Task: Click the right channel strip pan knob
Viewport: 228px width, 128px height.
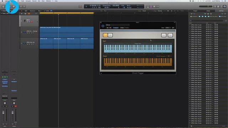Action: (14, 103)
